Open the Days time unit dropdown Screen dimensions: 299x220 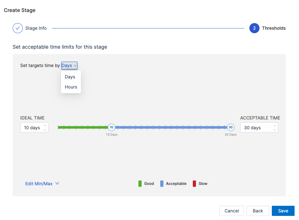[x=69, y=65]
